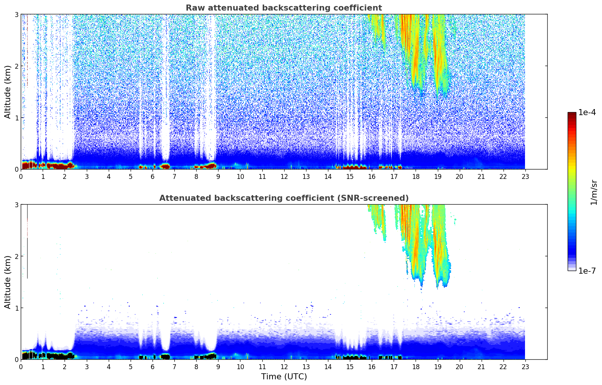Click 'Altitude (km)' label of the SNR-screened plot
This screenshot has height=385, width=602.
point(8,282)
